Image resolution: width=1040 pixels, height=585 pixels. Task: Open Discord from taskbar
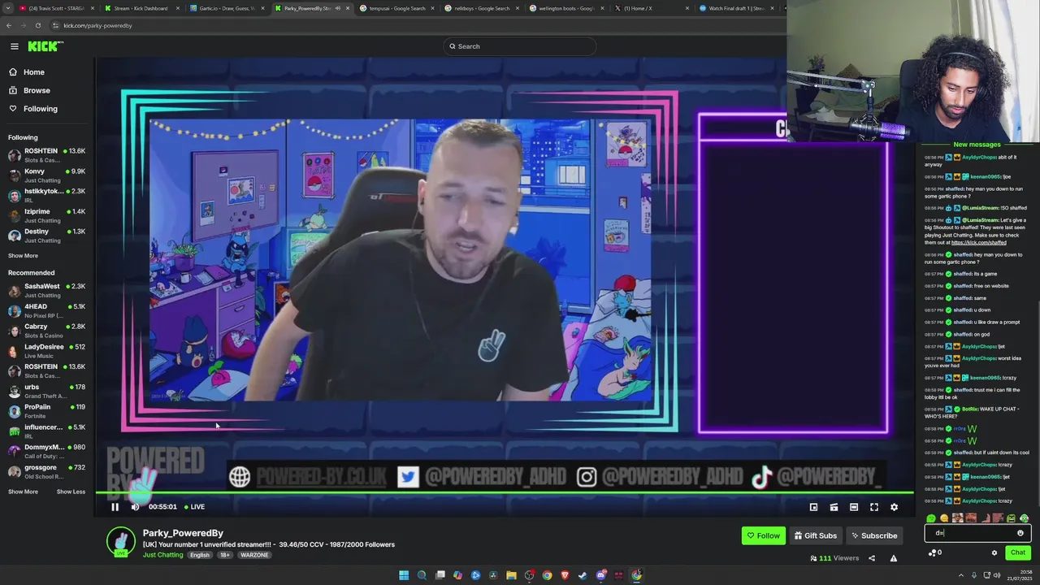click(600, 575)
